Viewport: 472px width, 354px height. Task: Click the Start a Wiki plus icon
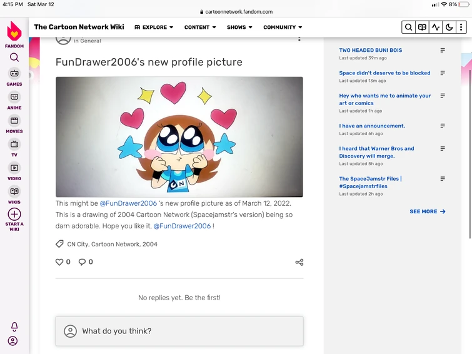point(14,214)
